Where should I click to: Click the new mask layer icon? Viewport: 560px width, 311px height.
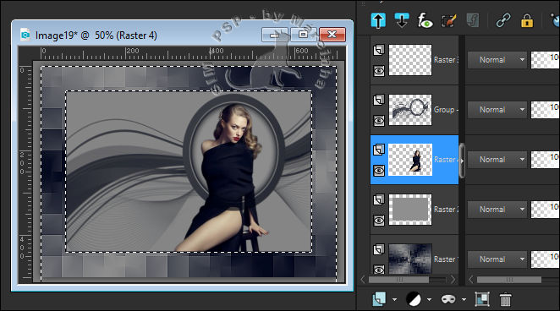(x=448, y=299)
